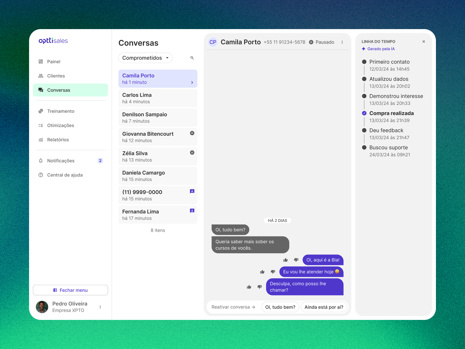Click paused icon on Giovanna Bitencourt
Screen dimensions: 465x349
192,133
